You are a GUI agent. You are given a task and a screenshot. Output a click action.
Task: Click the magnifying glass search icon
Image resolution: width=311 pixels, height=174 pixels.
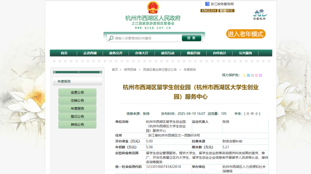tap(111, 38)
